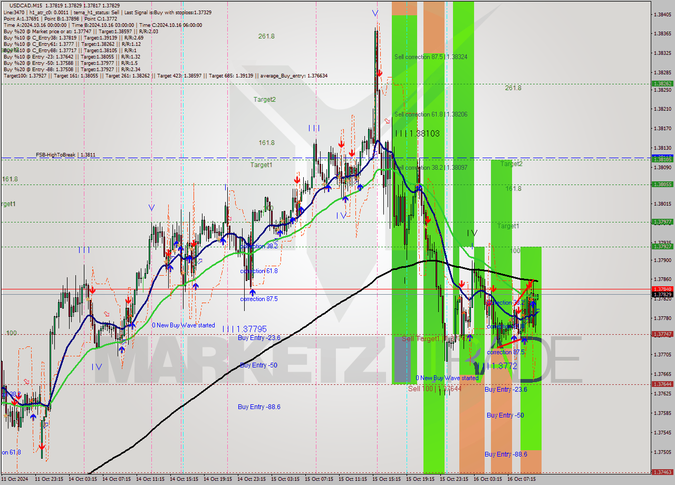Click the 1.37747 dark red price tag

(x=662, y=334)
